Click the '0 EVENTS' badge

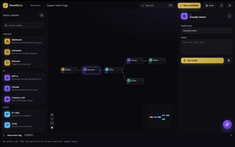(x=29, y=135)
